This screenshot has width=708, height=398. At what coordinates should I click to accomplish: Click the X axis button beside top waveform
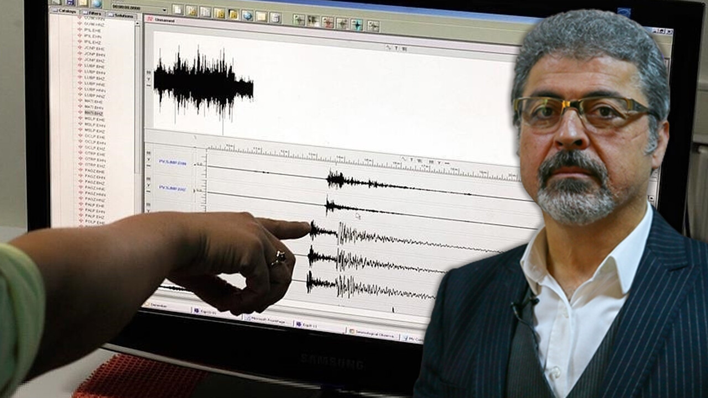click(x=148, y=72)
